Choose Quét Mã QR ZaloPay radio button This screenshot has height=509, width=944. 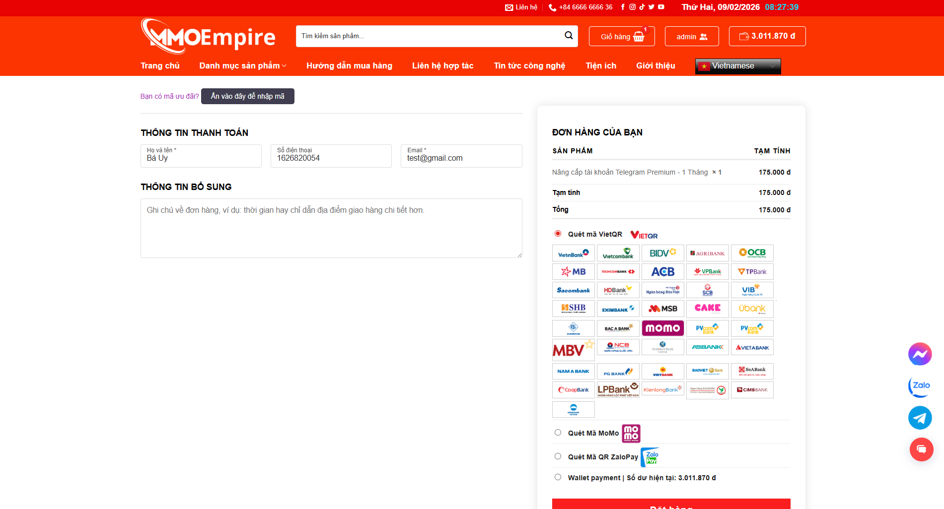pos(558,456)
